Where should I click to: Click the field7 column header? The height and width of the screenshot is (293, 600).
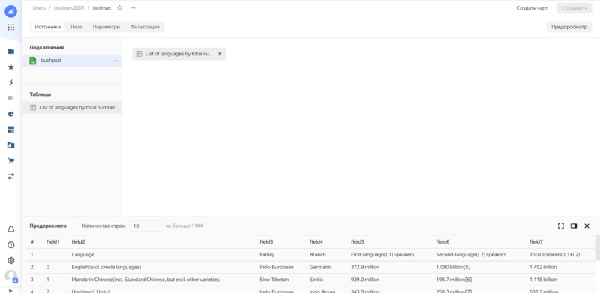(x=536, y=242)
